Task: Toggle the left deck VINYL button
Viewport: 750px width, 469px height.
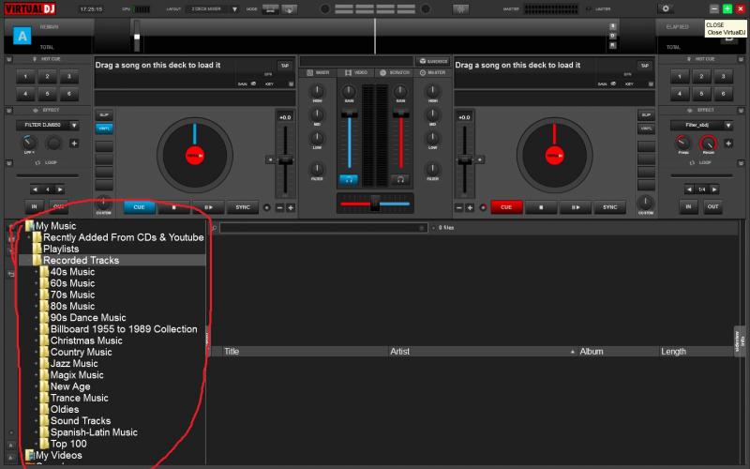Action: tap(104, 129)
